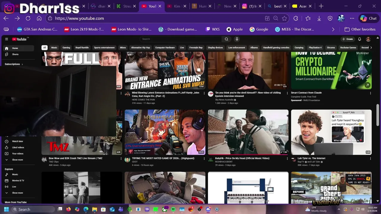Click browser refresh button
Image resolution: width=381 pixels, height=214 pixels.
28,18
